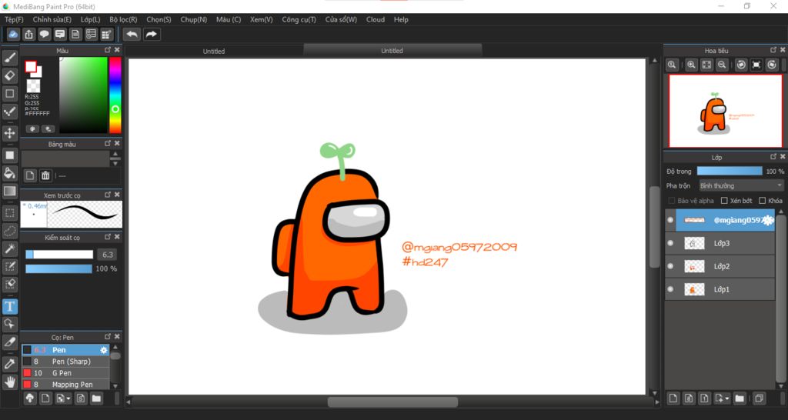Select the Select Pen tool
This screenshot has height=420, width=788.
pos(9,266)
